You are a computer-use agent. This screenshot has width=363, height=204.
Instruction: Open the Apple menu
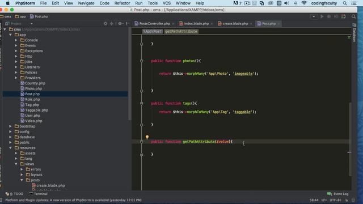coord(7,3)
